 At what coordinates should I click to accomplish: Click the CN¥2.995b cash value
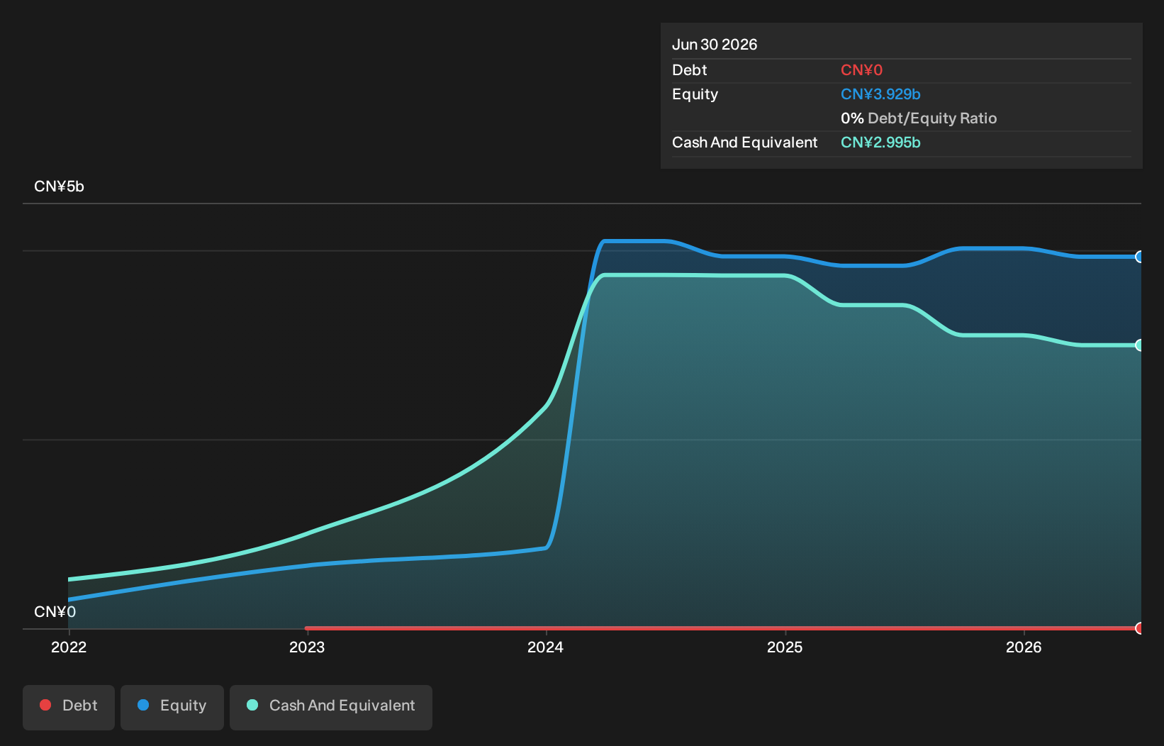point(880,143)
